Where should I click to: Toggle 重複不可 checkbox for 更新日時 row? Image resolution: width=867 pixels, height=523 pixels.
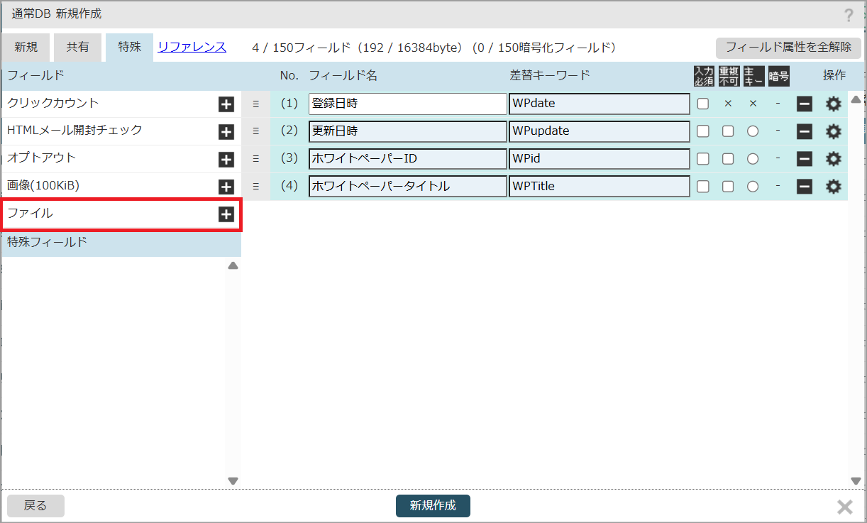click(728, 131)
